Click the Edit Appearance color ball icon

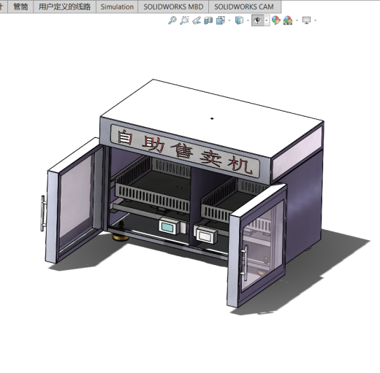coord(275,20)
